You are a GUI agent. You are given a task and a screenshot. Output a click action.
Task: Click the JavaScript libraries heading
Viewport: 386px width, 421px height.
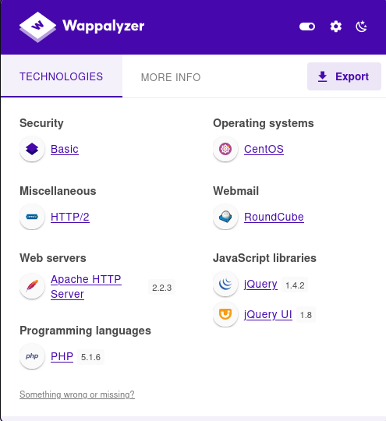tap(264, 258)
